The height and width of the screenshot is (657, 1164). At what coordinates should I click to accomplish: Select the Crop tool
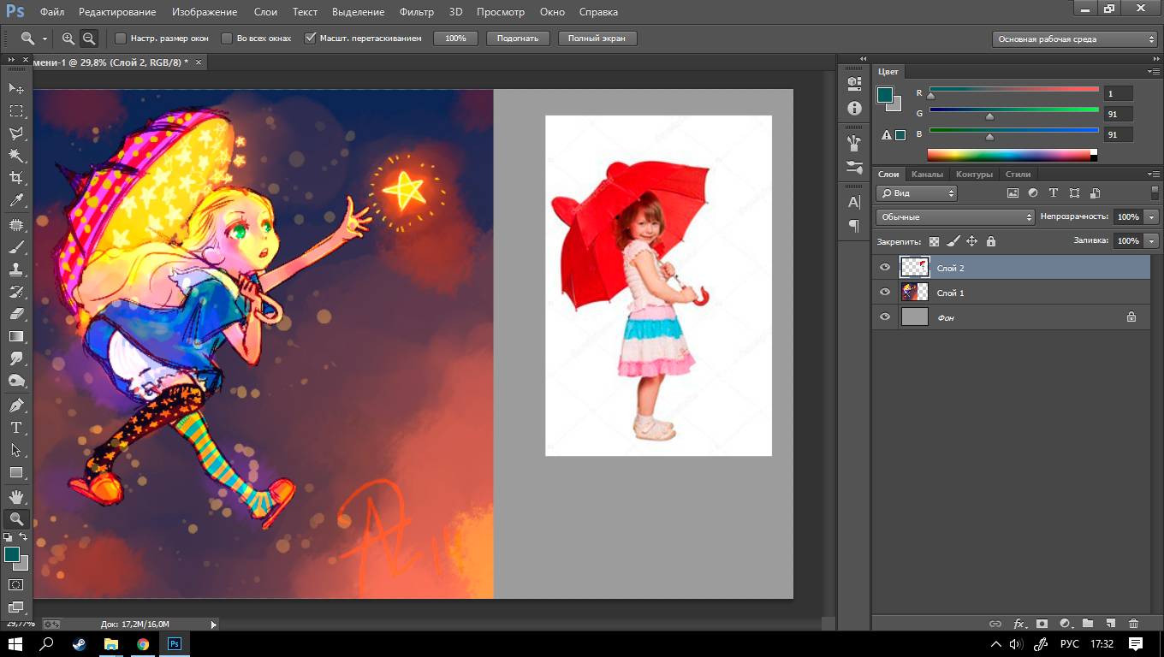(16, 177)
